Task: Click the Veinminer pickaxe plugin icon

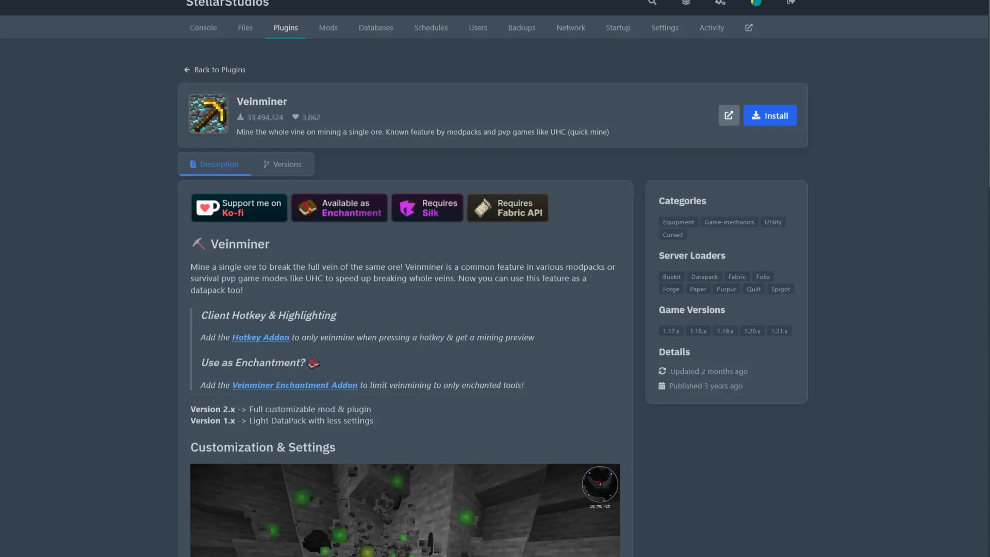Action: coord(208,114)
